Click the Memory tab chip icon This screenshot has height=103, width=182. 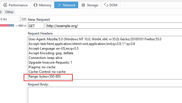click(x=36, y=5)
